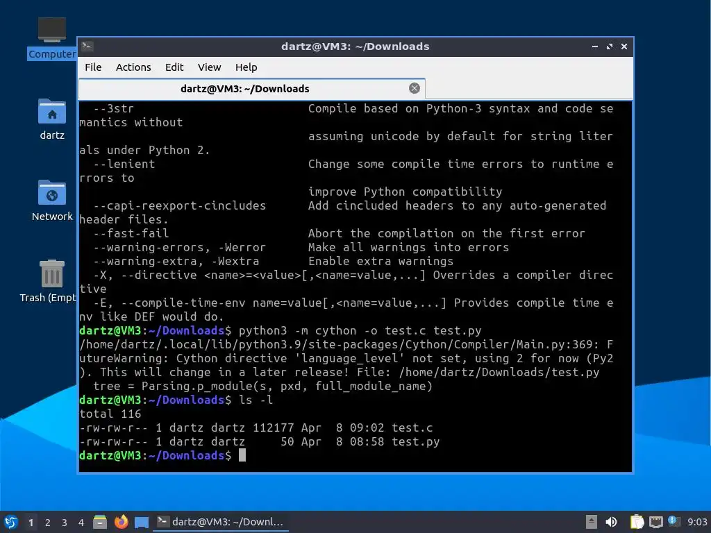Open removable media tray icon
711x533 pixels.
pyautogui.click(x=592, y=522)
